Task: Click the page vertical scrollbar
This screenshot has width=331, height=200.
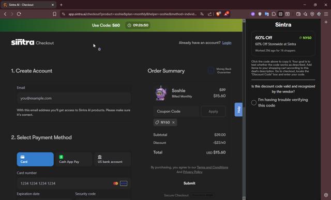Action: click(x=244, y=110)
